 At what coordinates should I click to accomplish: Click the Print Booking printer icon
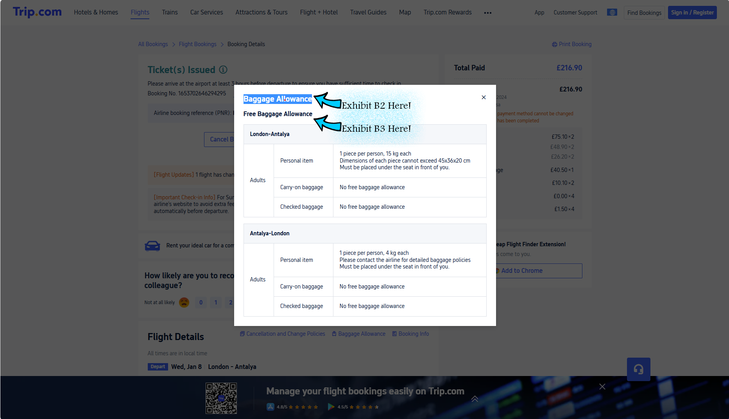pos(554,45)
